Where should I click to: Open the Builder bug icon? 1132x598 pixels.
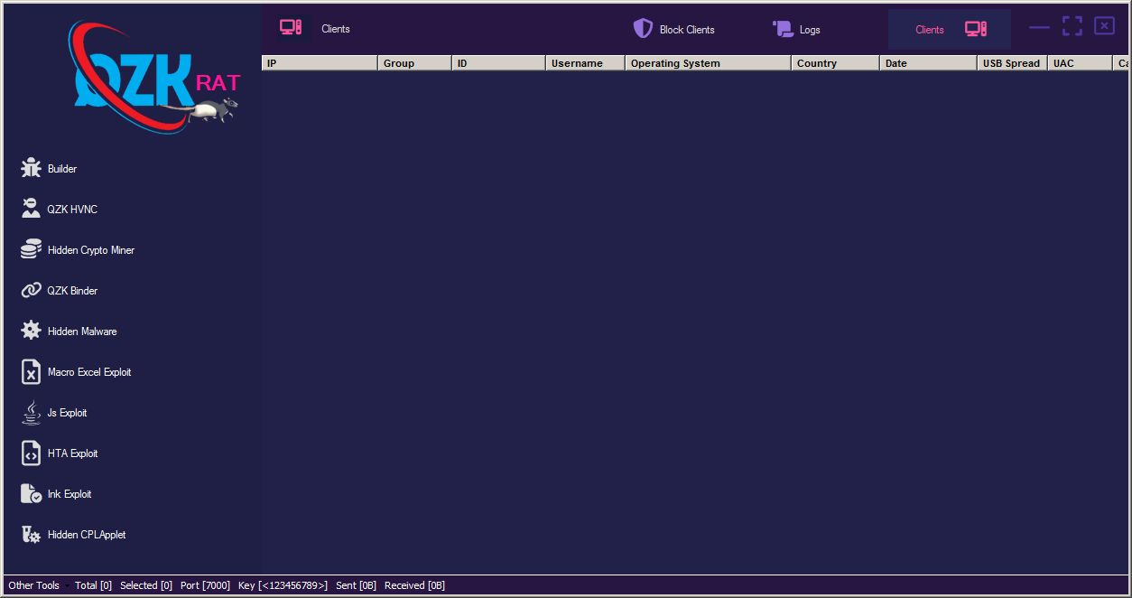tap(32, 168)
